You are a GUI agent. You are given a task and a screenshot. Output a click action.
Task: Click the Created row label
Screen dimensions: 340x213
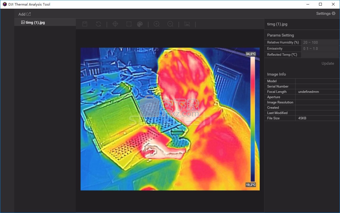tap(273, 108)
